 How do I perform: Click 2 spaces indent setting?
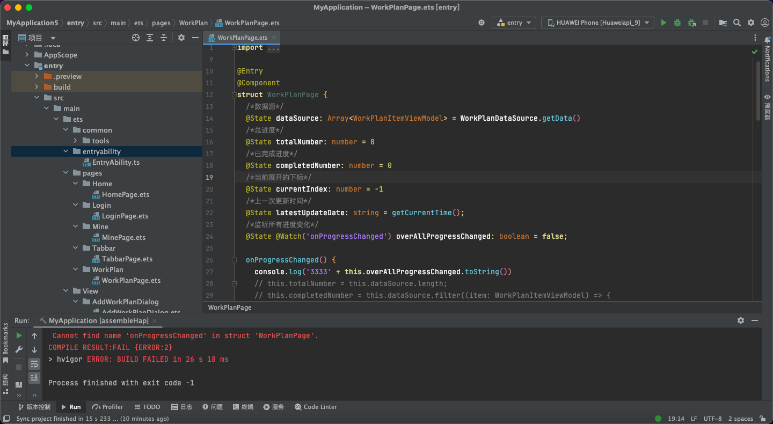coord(741,419)
